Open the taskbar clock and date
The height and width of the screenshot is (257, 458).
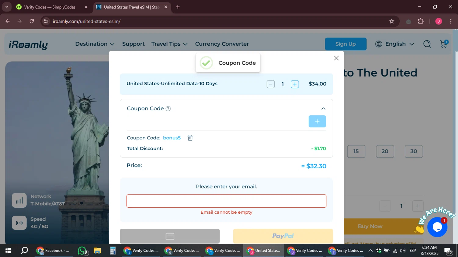pyautogui.click(x=429, y=251)
